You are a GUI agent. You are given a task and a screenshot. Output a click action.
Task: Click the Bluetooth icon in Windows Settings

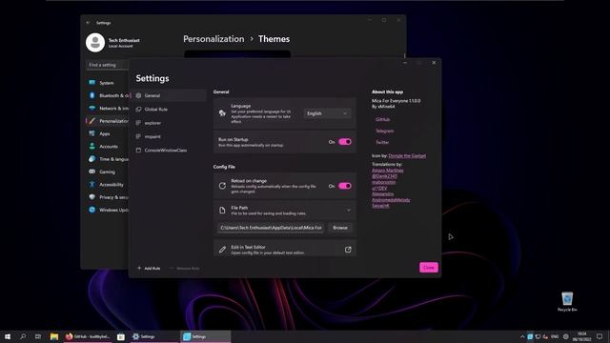[x=91, y=95]
